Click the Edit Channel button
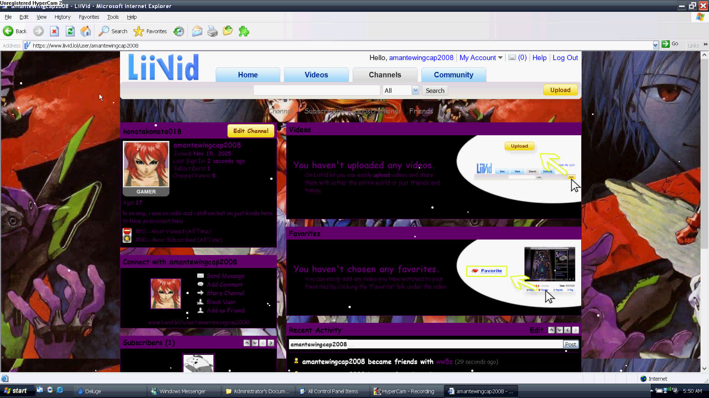Image resolution: width=709 pixels, height=398 pixels. [251, 131]
